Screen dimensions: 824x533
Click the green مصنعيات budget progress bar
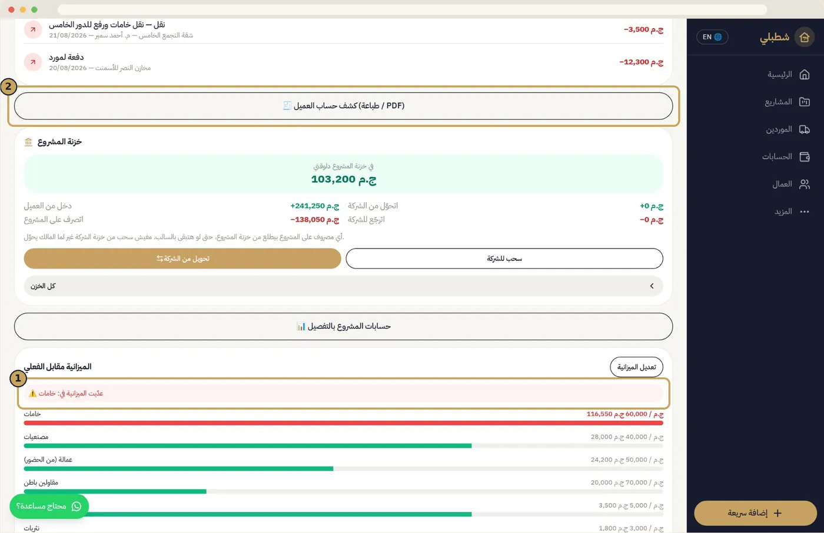(x=247, y=445)
